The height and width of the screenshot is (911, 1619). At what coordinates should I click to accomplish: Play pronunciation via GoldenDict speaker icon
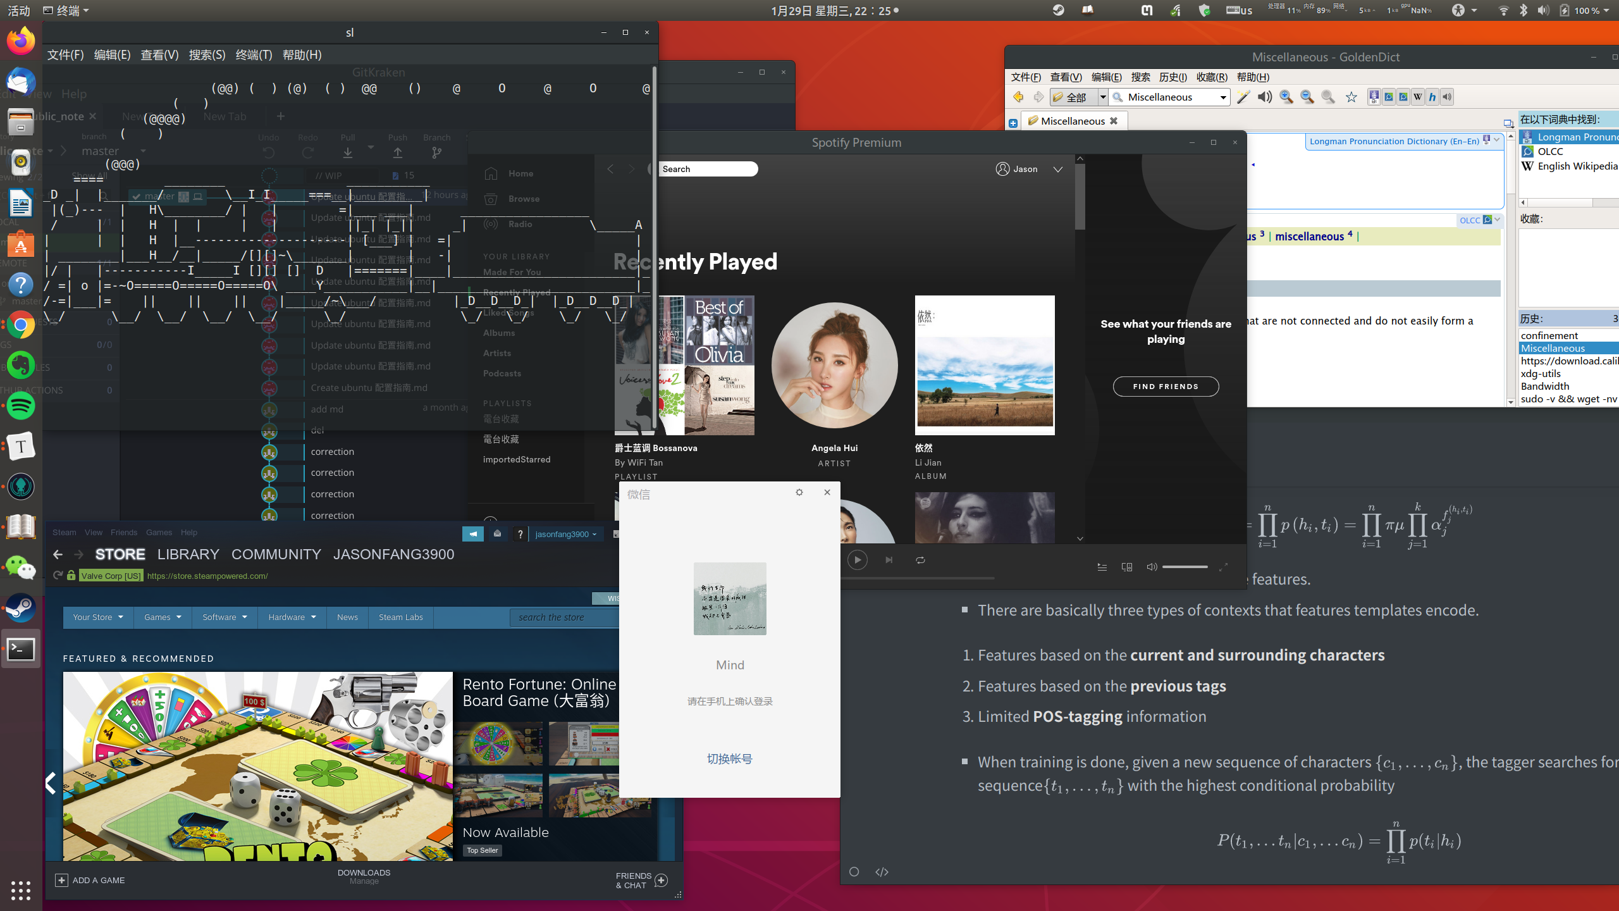(x=1265, y=97)
